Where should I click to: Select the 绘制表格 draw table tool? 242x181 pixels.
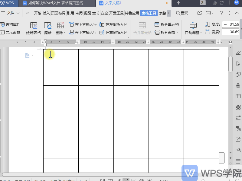[34, 28]
